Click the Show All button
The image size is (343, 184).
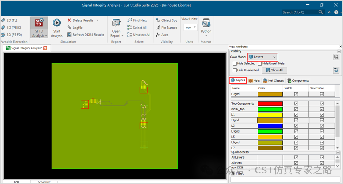pyautogui.click(x=274, y=70)
